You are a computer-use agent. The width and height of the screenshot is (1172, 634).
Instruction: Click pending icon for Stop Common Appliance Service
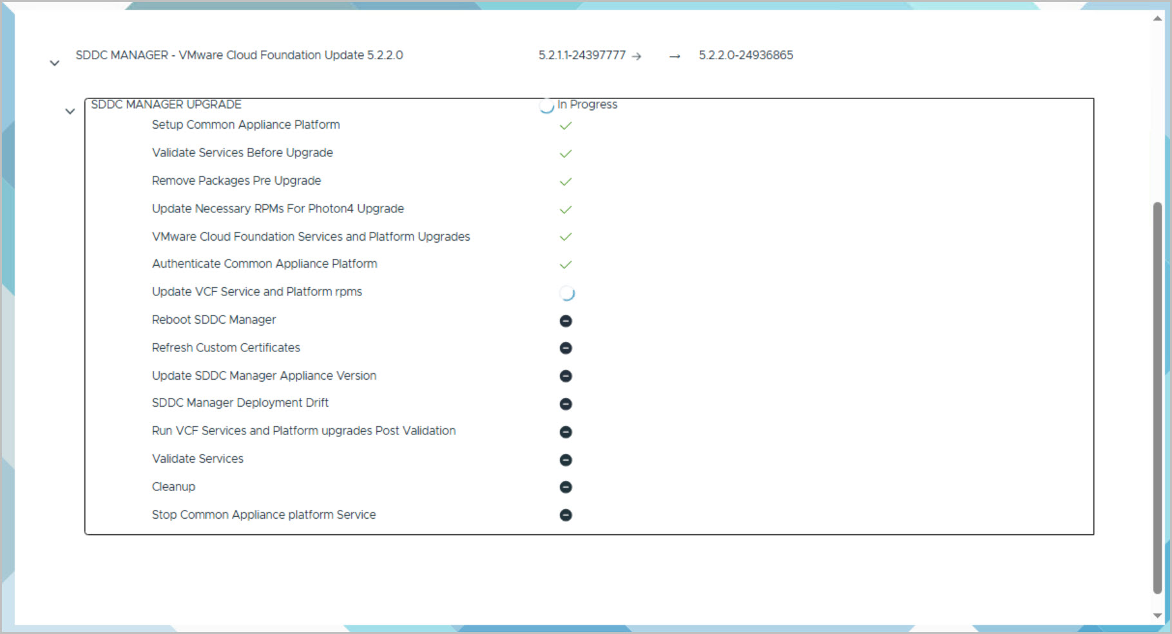click(566, 515)
